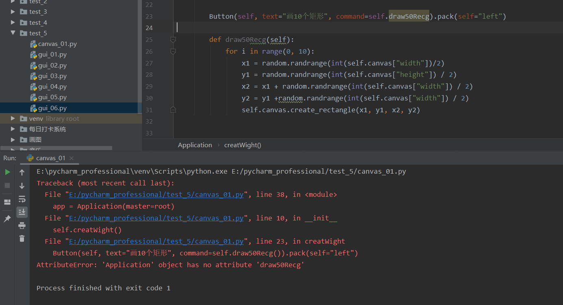This screenshot has height=305, width=563.
Task: Rerun canvas_01 with the green play icon
Action: 7,172
